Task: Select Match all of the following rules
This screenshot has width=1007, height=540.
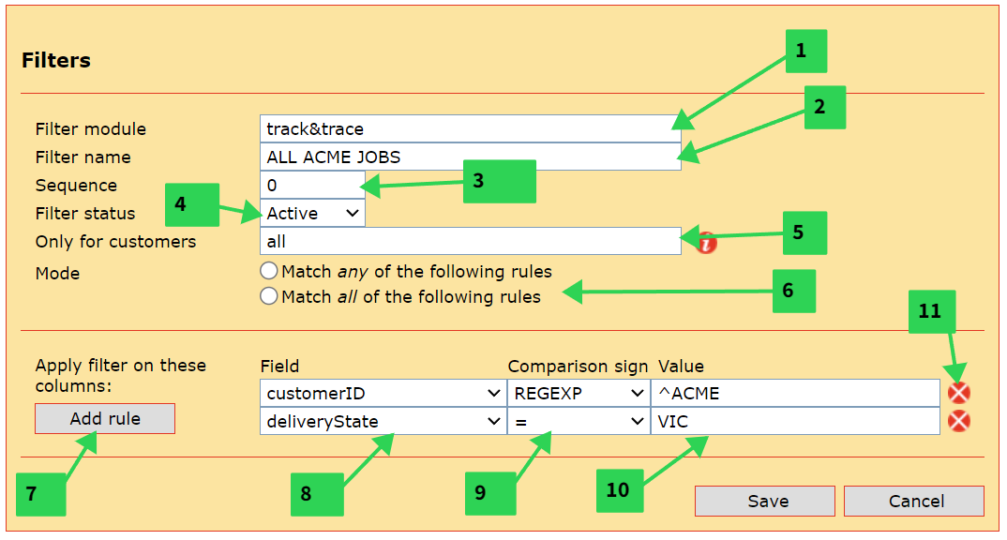Action: pyautogui.click(x=270, y=296)
